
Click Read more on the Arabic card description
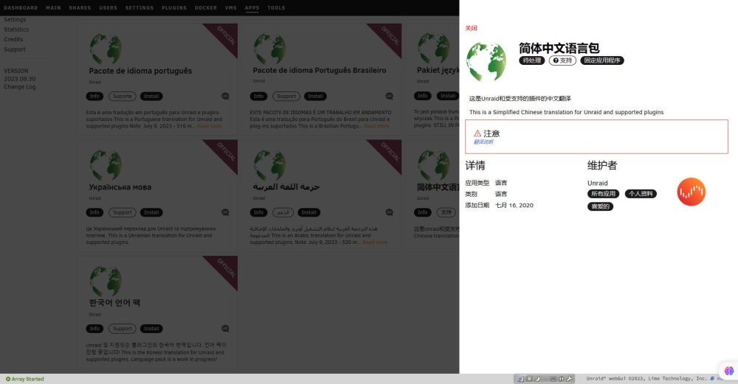(x=375, y=242)
